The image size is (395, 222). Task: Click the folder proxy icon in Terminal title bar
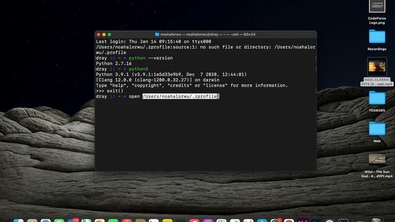[x=157, y=35]
